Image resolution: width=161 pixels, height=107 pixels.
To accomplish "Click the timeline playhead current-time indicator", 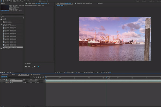I will 107,78.
